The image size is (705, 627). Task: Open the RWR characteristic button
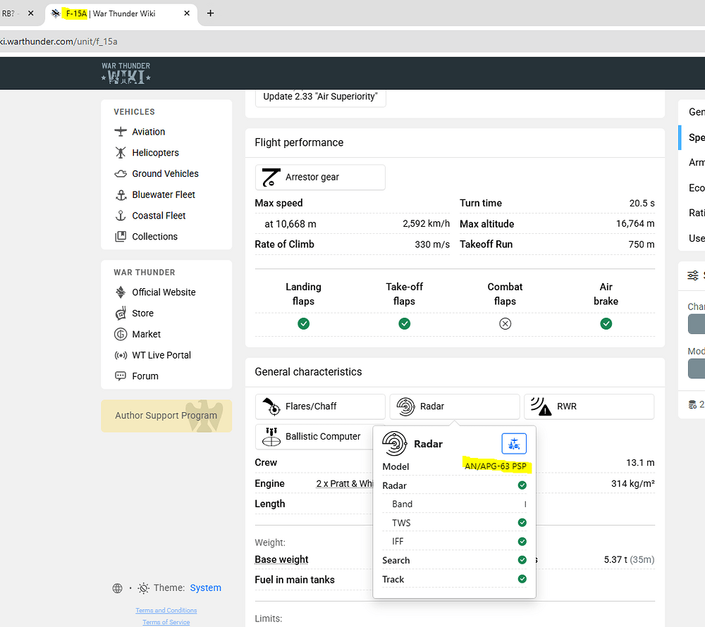coord(589,406)
